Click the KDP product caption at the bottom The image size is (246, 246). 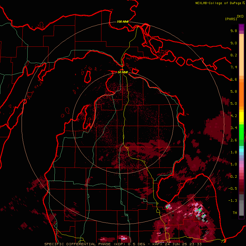[123, 244]
